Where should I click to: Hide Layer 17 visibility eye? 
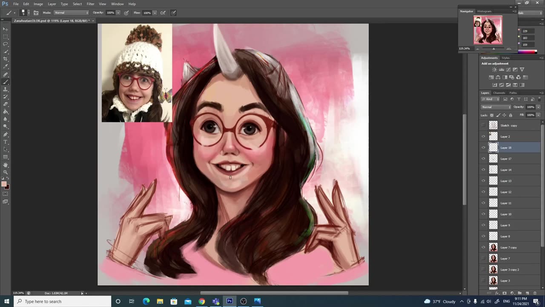click(483, 159)
